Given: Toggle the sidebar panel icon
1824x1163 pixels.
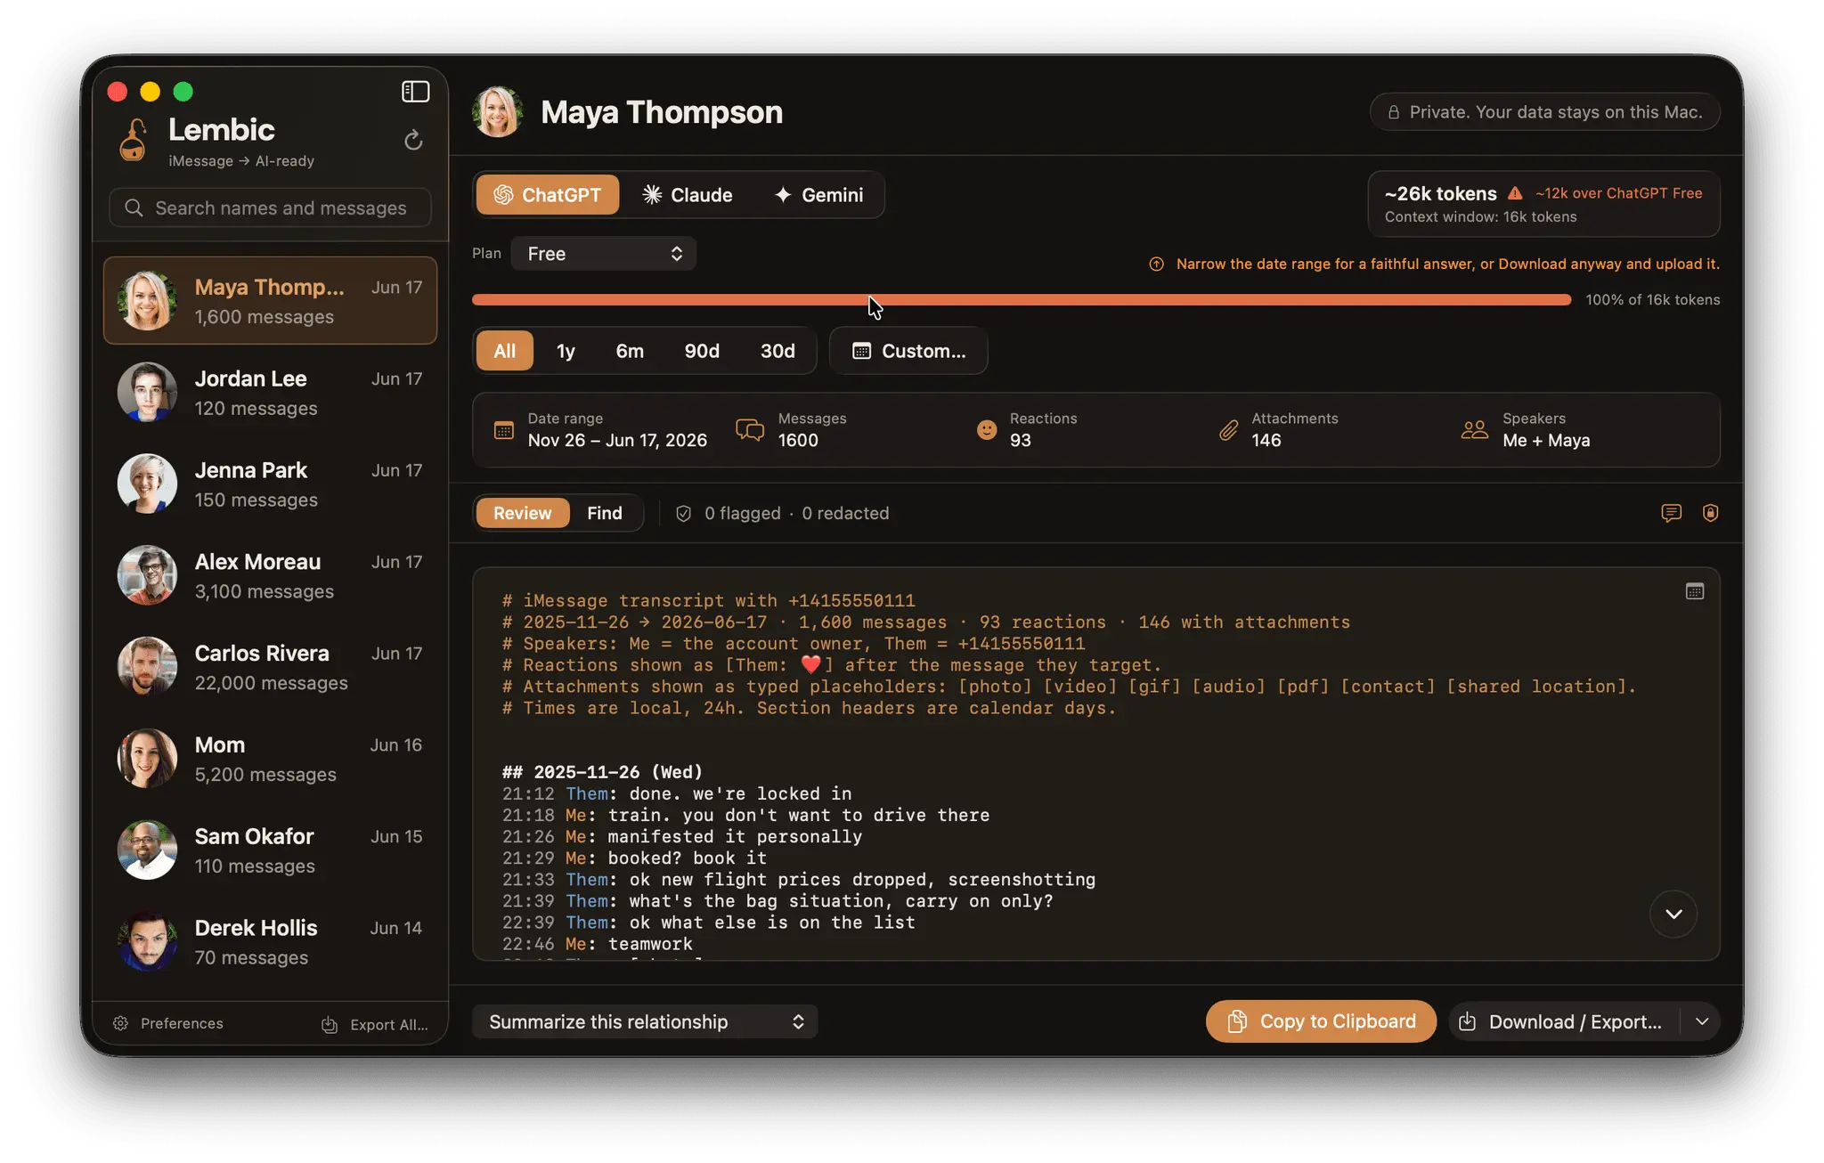Looking at the screenshot, I should (415, 92).
